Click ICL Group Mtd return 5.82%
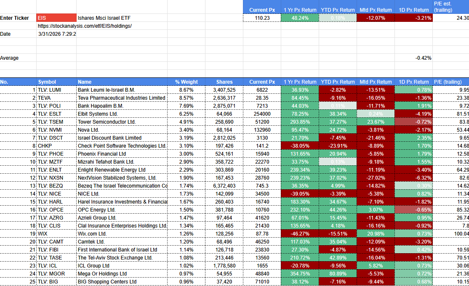Image resolution: width=469 pixels, height=286 pixels. coord(376,266)
